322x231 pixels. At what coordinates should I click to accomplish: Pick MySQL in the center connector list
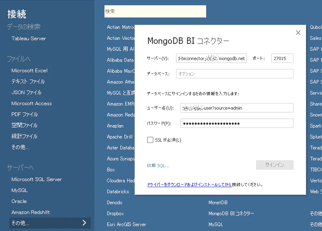215,225
